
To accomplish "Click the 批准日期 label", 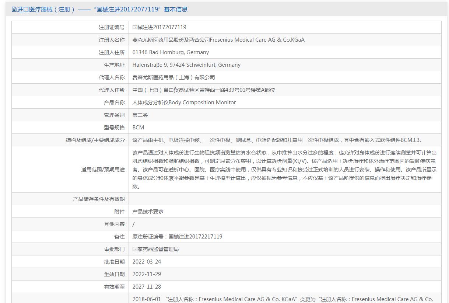I will (x=114, y=262).
